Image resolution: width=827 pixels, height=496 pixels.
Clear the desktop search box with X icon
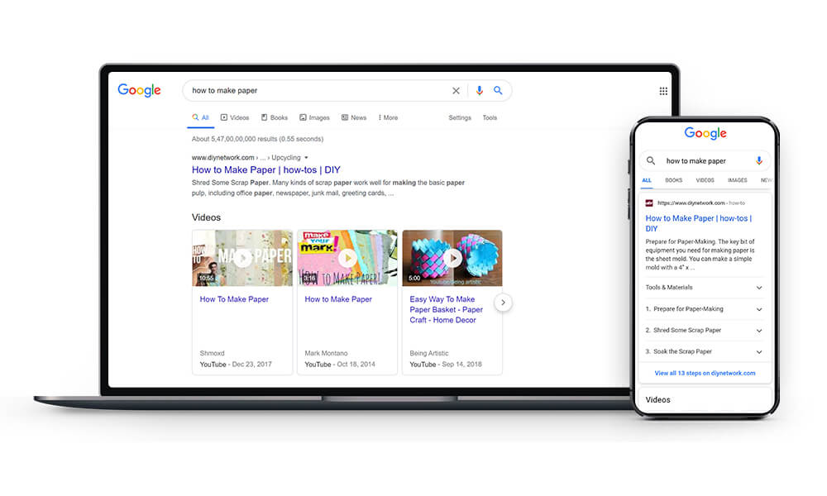click(456, 91)
